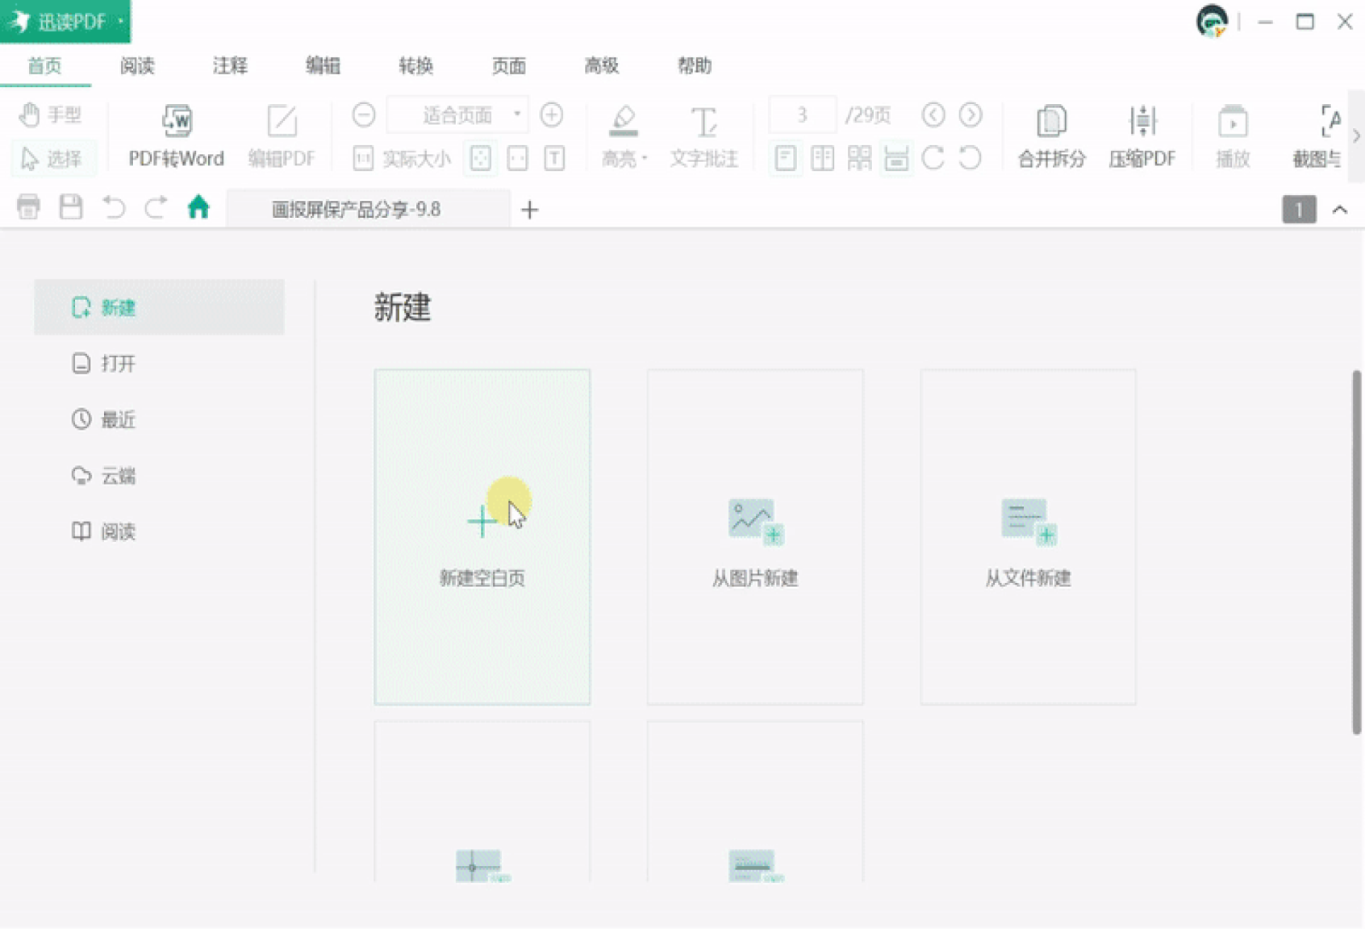Screen dimensions: 1365x929
Task: Expand ribbon overflow arrow at right
Action: [1356, 136]
